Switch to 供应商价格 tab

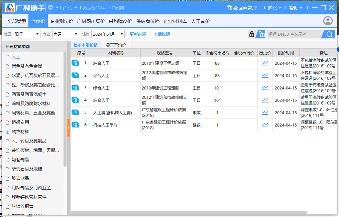148,21
